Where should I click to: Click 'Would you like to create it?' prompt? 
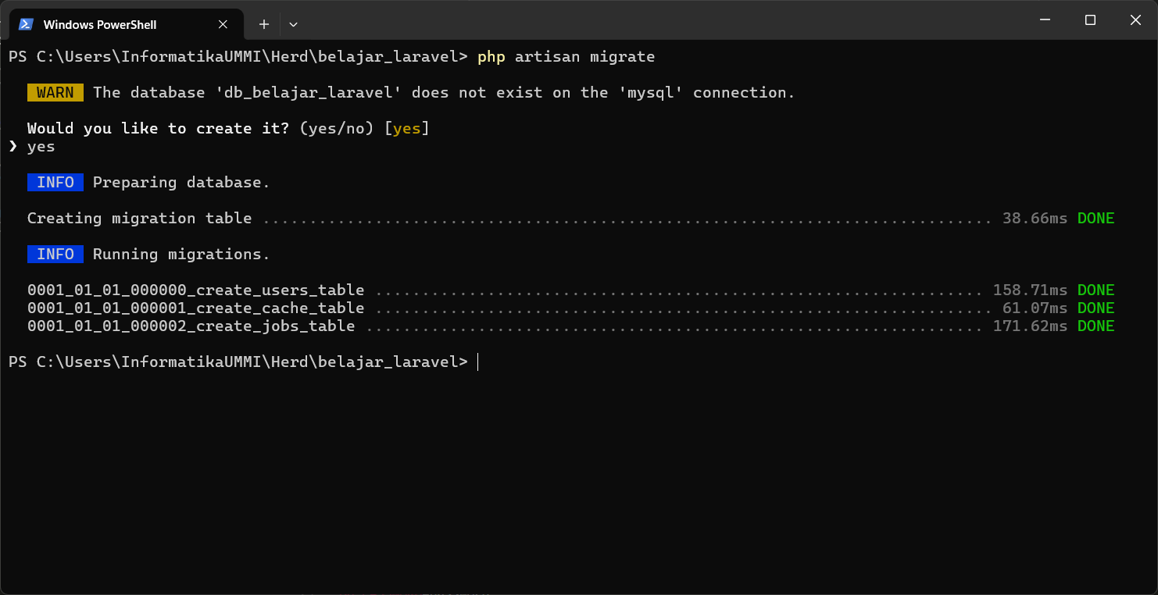point(158,128)
